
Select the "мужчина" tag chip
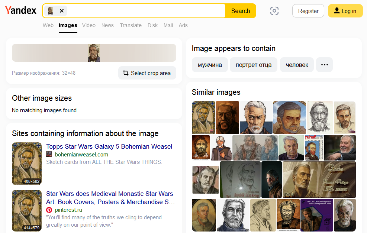(210, 65)
